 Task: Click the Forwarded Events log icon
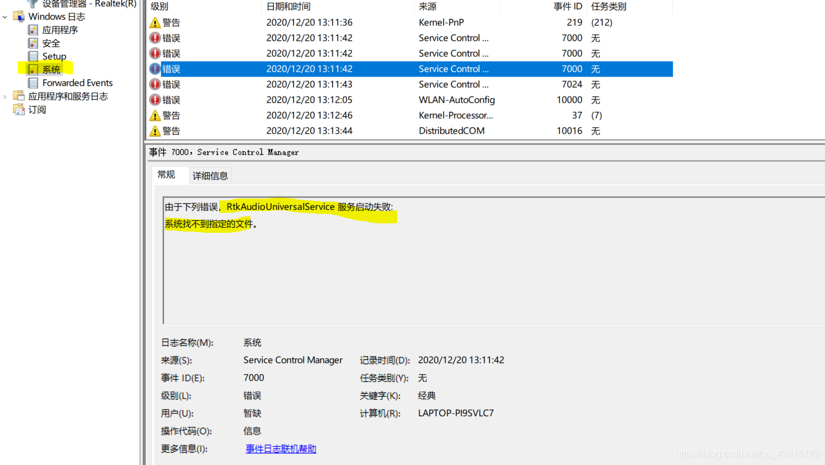[33, 83]
